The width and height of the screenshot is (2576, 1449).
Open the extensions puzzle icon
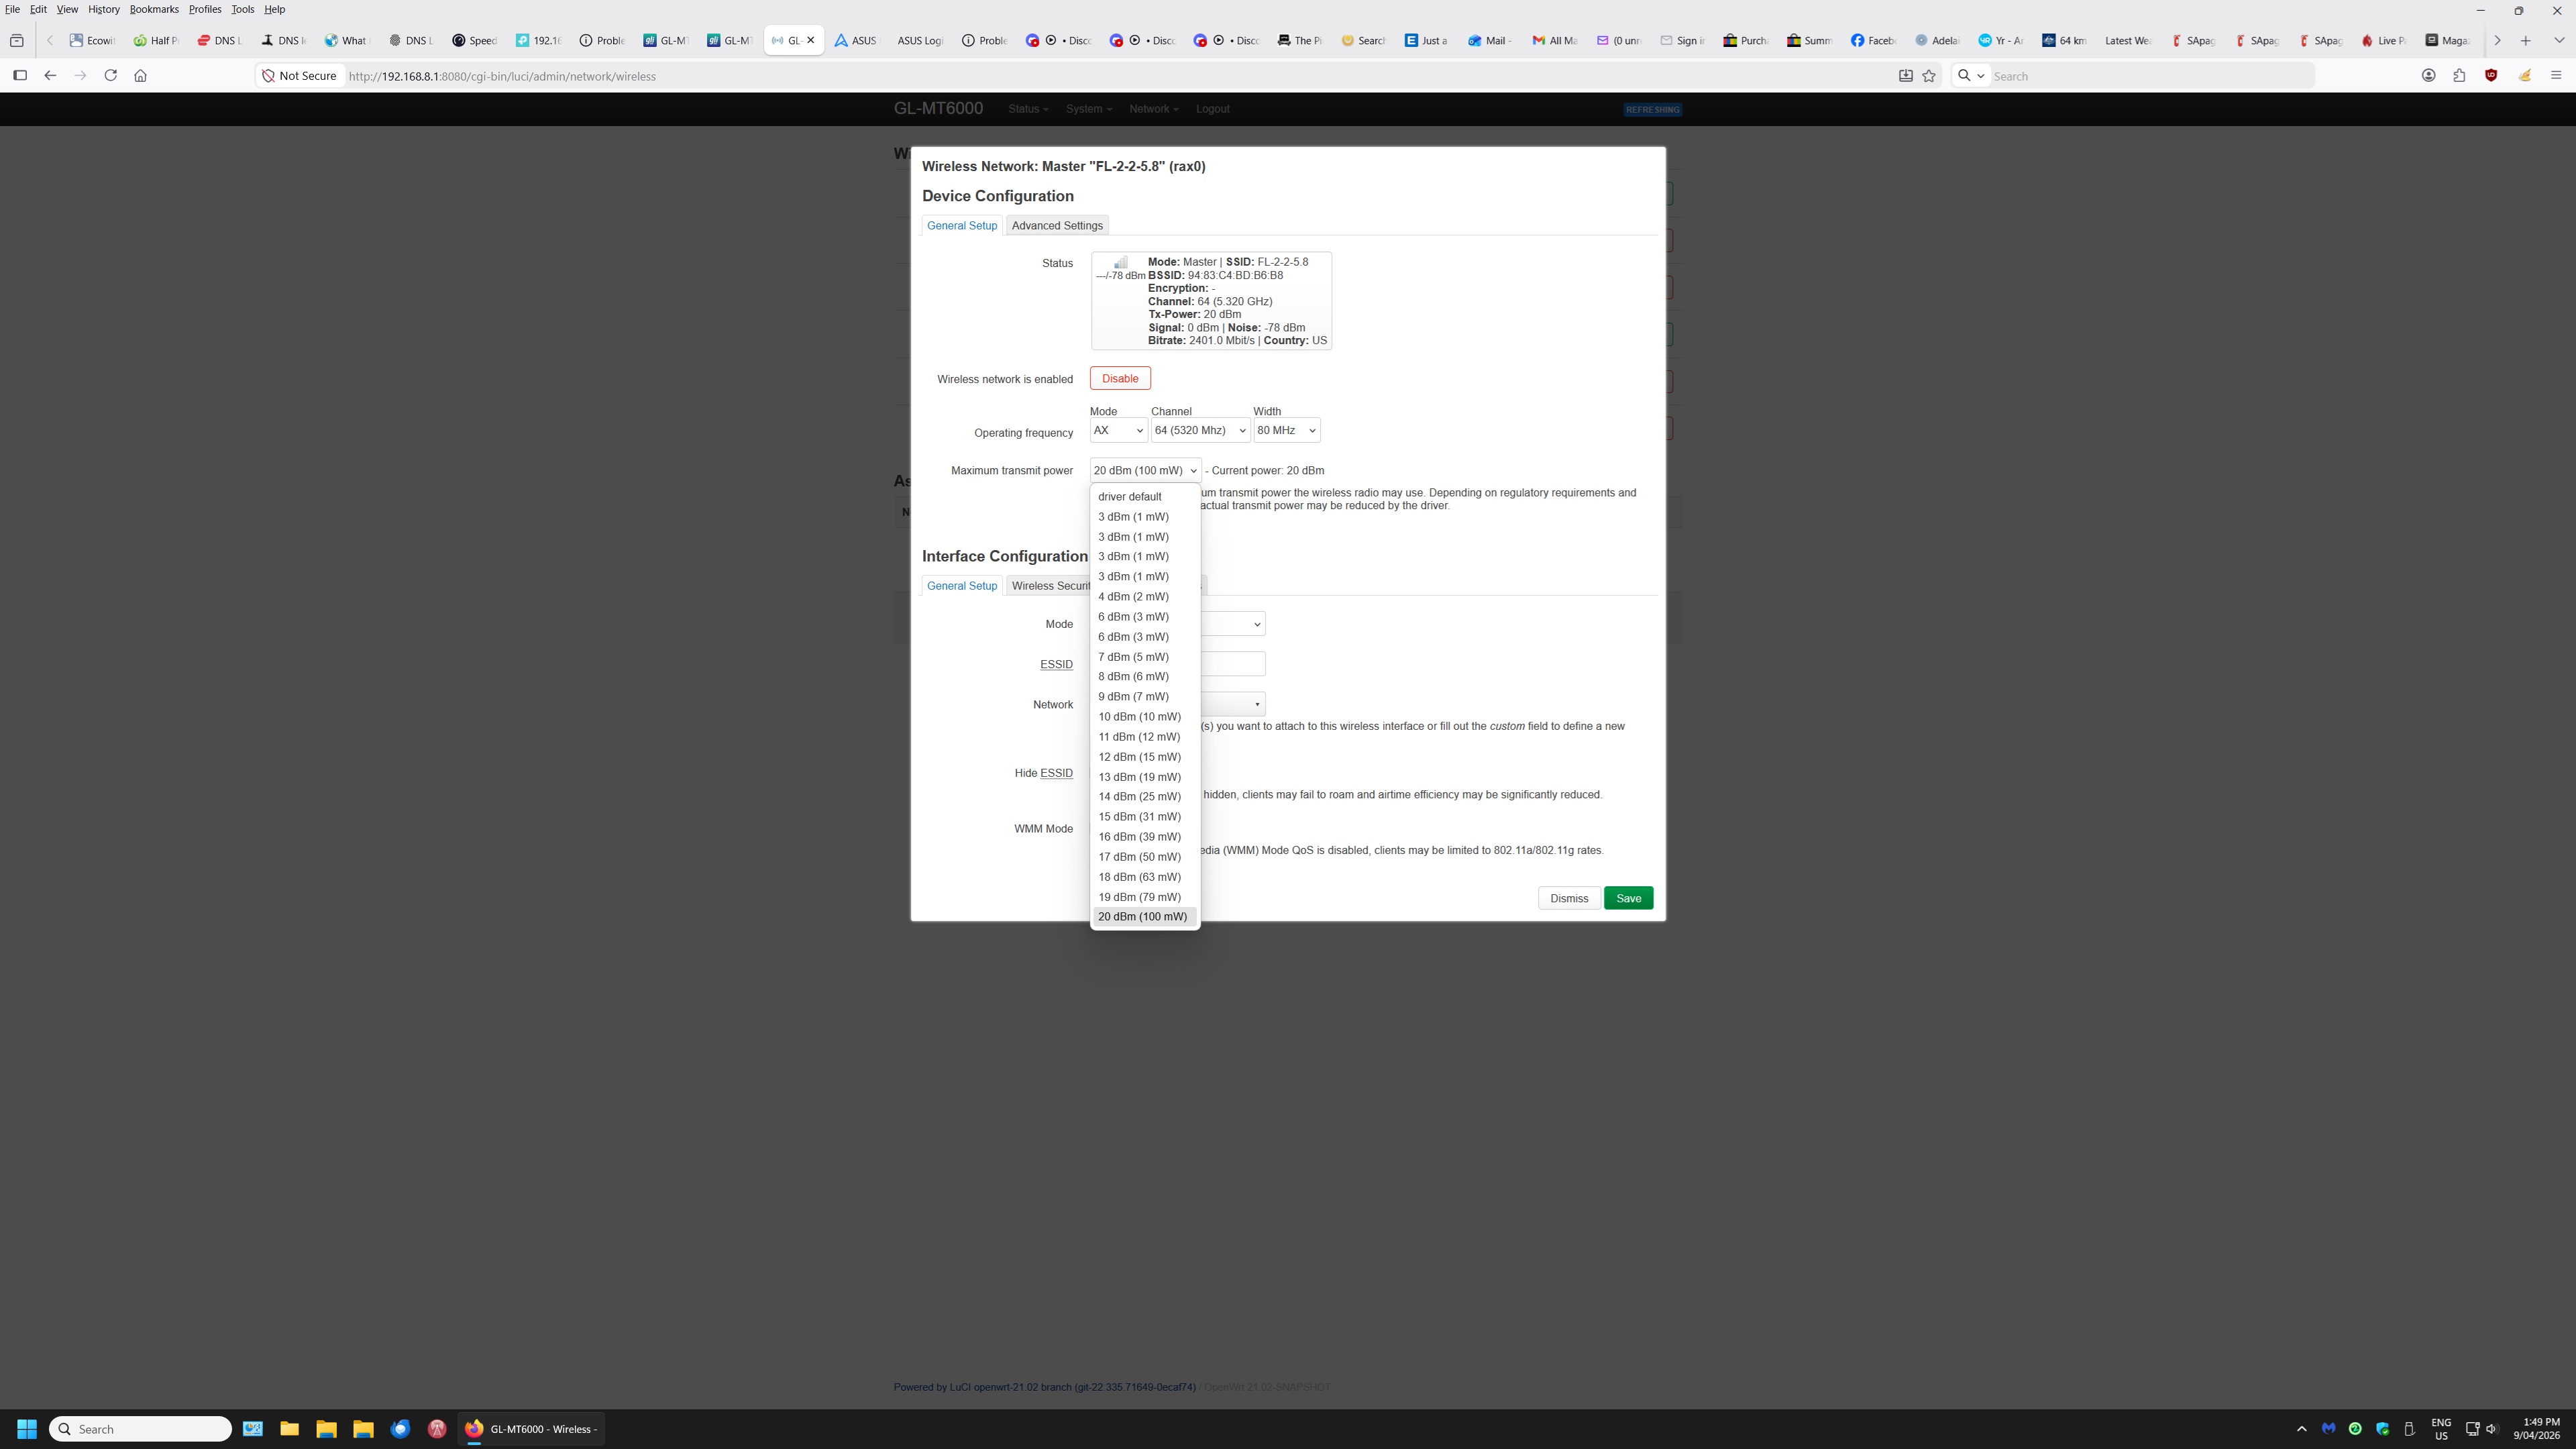tap(2459, 76)
